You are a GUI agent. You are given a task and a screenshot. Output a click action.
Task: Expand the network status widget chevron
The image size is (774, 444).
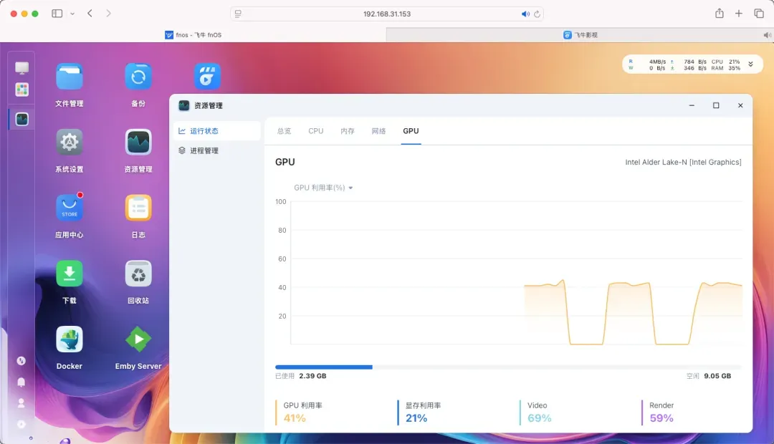pyautogui.click(x=750, y=64)
